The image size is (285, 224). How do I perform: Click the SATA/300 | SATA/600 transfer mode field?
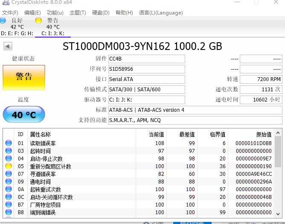tap(147, 90)
